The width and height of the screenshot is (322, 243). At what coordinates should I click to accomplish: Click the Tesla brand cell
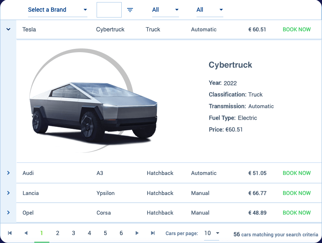click(x=29, y=30)
